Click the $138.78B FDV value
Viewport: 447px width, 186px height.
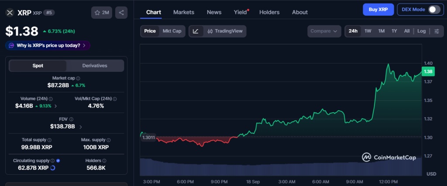(x=62, y=127)
